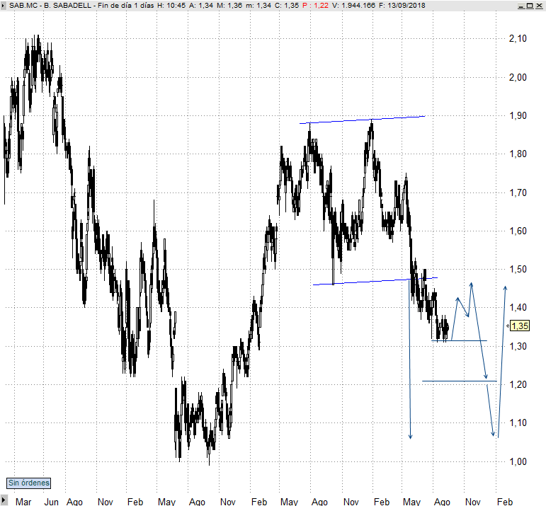The width and height of the screenshot is (546, 506).
Task: Click the bottom-left play arrow icon
Action: tap(4, 501)
